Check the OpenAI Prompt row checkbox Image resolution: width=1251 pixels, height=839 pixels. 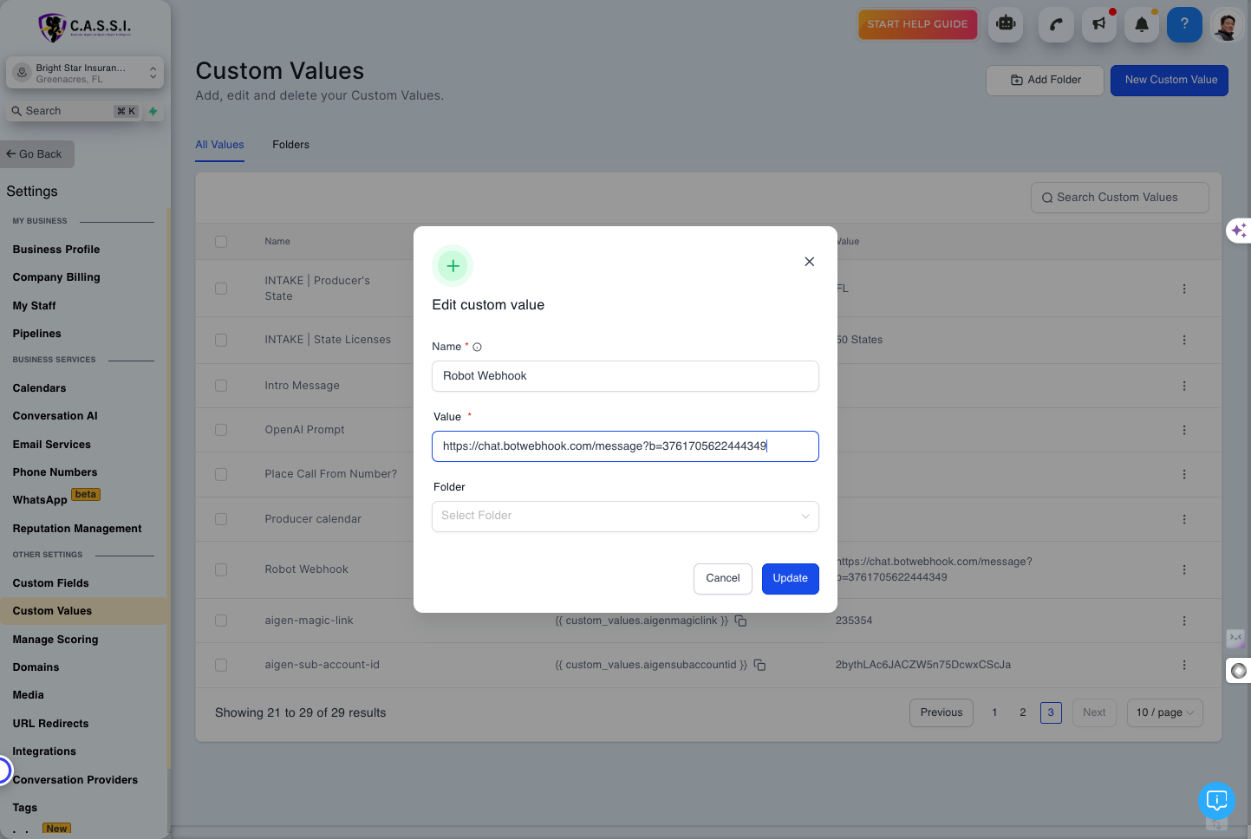221,430
